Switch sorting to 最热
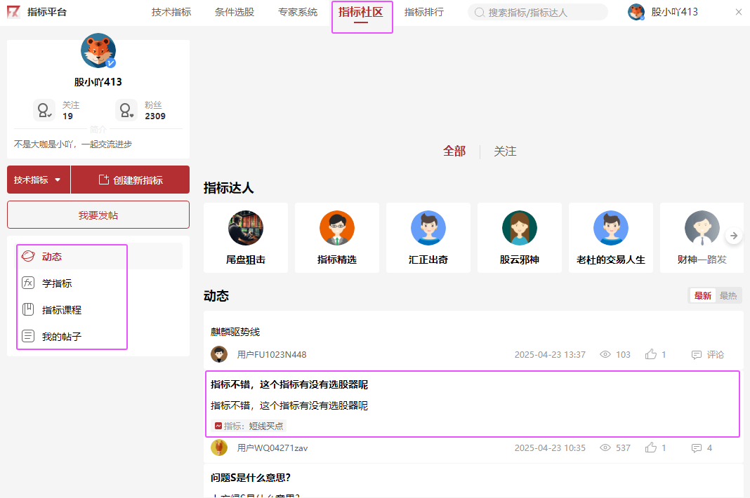This screenshot has width=750, height=498. click(x=728, y=296)
